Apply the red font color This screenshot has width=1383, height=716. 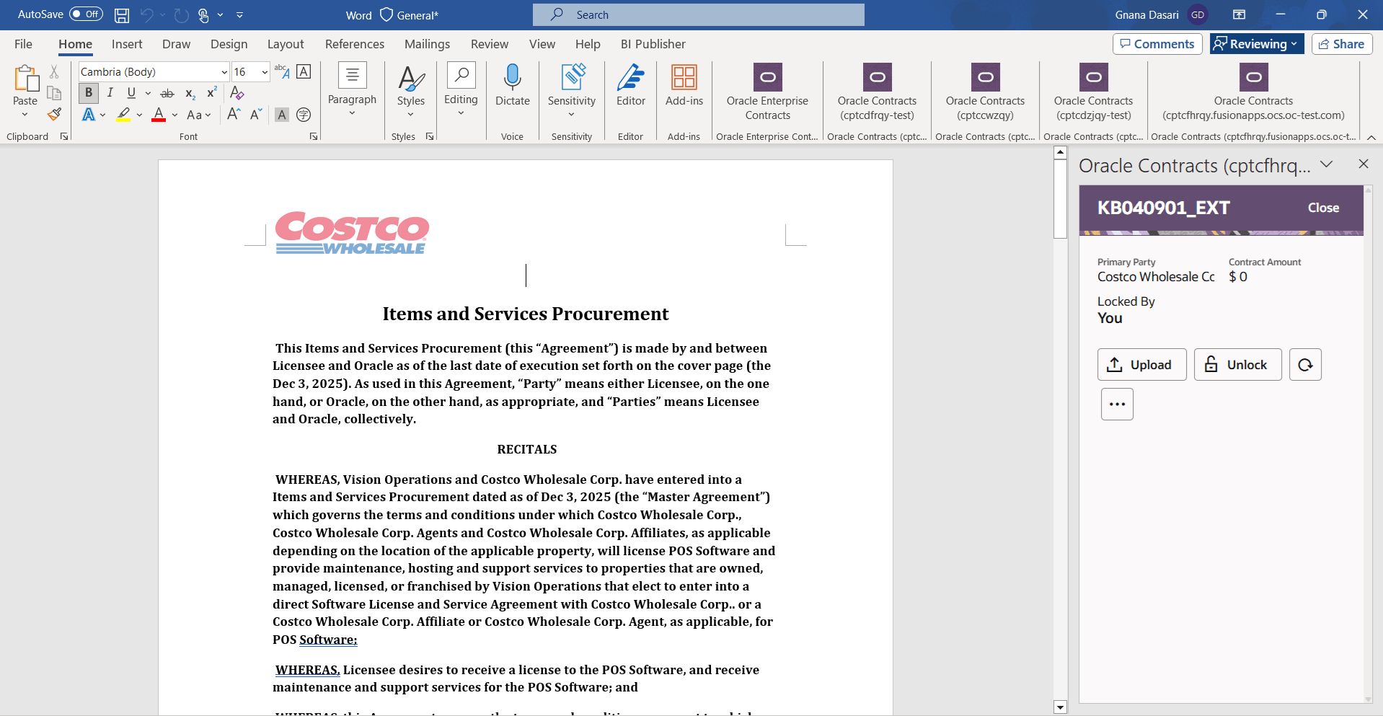(159, 115)
